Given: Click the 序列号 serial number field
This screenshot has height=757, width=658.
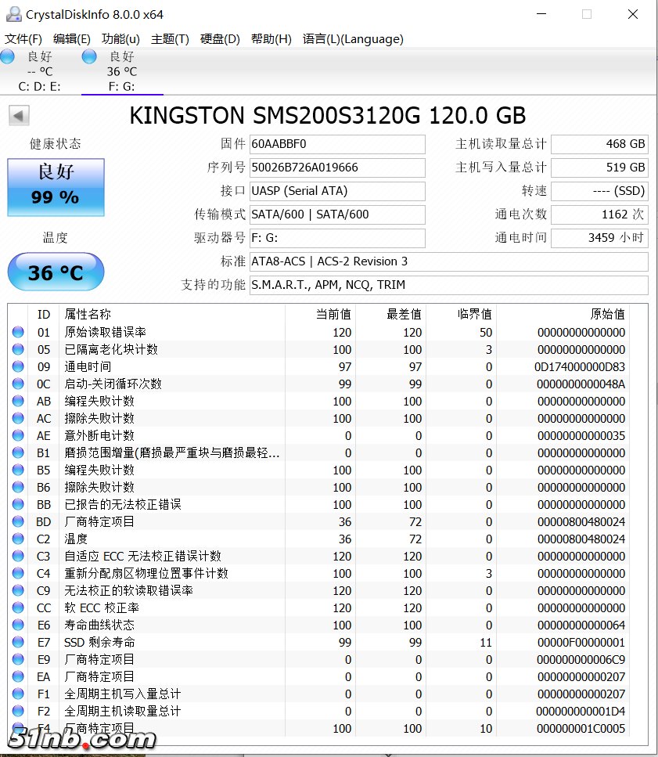Looking at the screenshot, I should [x=336, y=168].
